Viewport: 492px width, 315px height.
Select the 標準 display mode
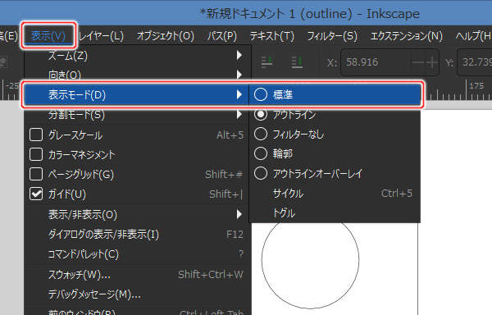click(x=335, y=94)
